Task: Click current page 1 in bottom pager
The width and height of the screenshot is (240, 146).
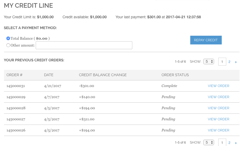Action: (x=222, y=143)
